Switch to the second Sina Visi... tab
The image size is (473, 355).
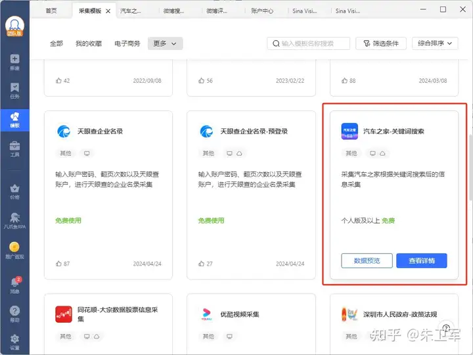[x=348, y=11]
